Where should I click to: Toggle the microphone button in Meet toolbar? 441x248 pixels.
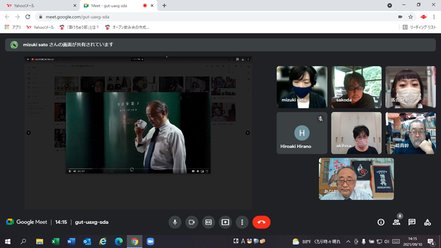[x=175, y=222]
